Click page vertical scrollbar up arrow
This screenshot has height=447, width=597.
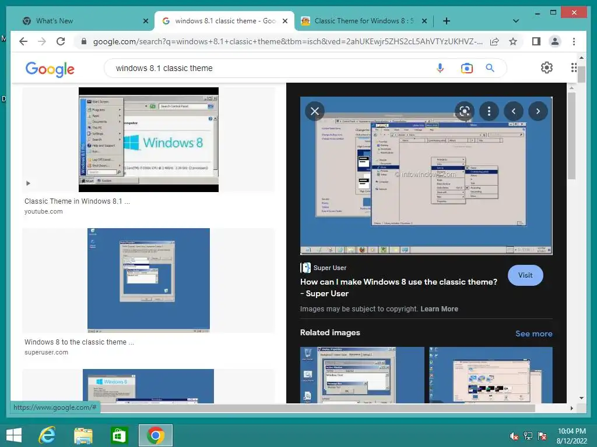point(581,58)
